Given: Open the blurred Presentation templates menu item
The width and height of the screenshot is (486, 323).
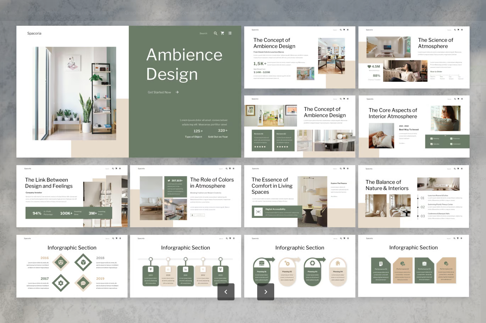Looking at the screenshot, I should coord(200,12).
